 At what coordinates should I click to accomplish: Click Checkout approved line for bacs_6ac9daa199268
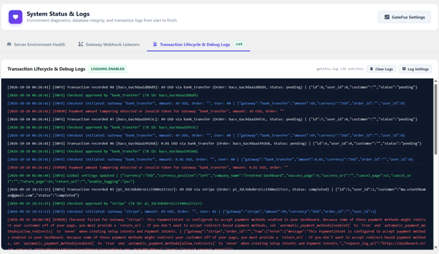tap(102, 151)
